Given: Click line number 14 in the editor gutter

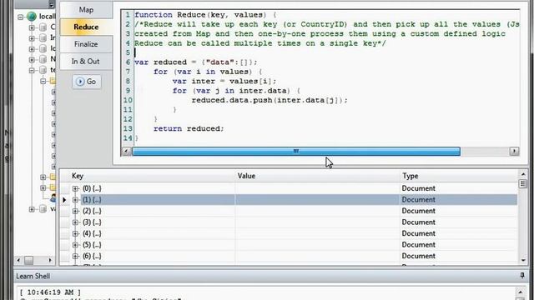Looking at the screenshot, I should click(128, 138).
